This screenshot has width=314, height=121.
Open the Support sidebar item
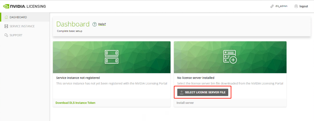click(25, 35)
